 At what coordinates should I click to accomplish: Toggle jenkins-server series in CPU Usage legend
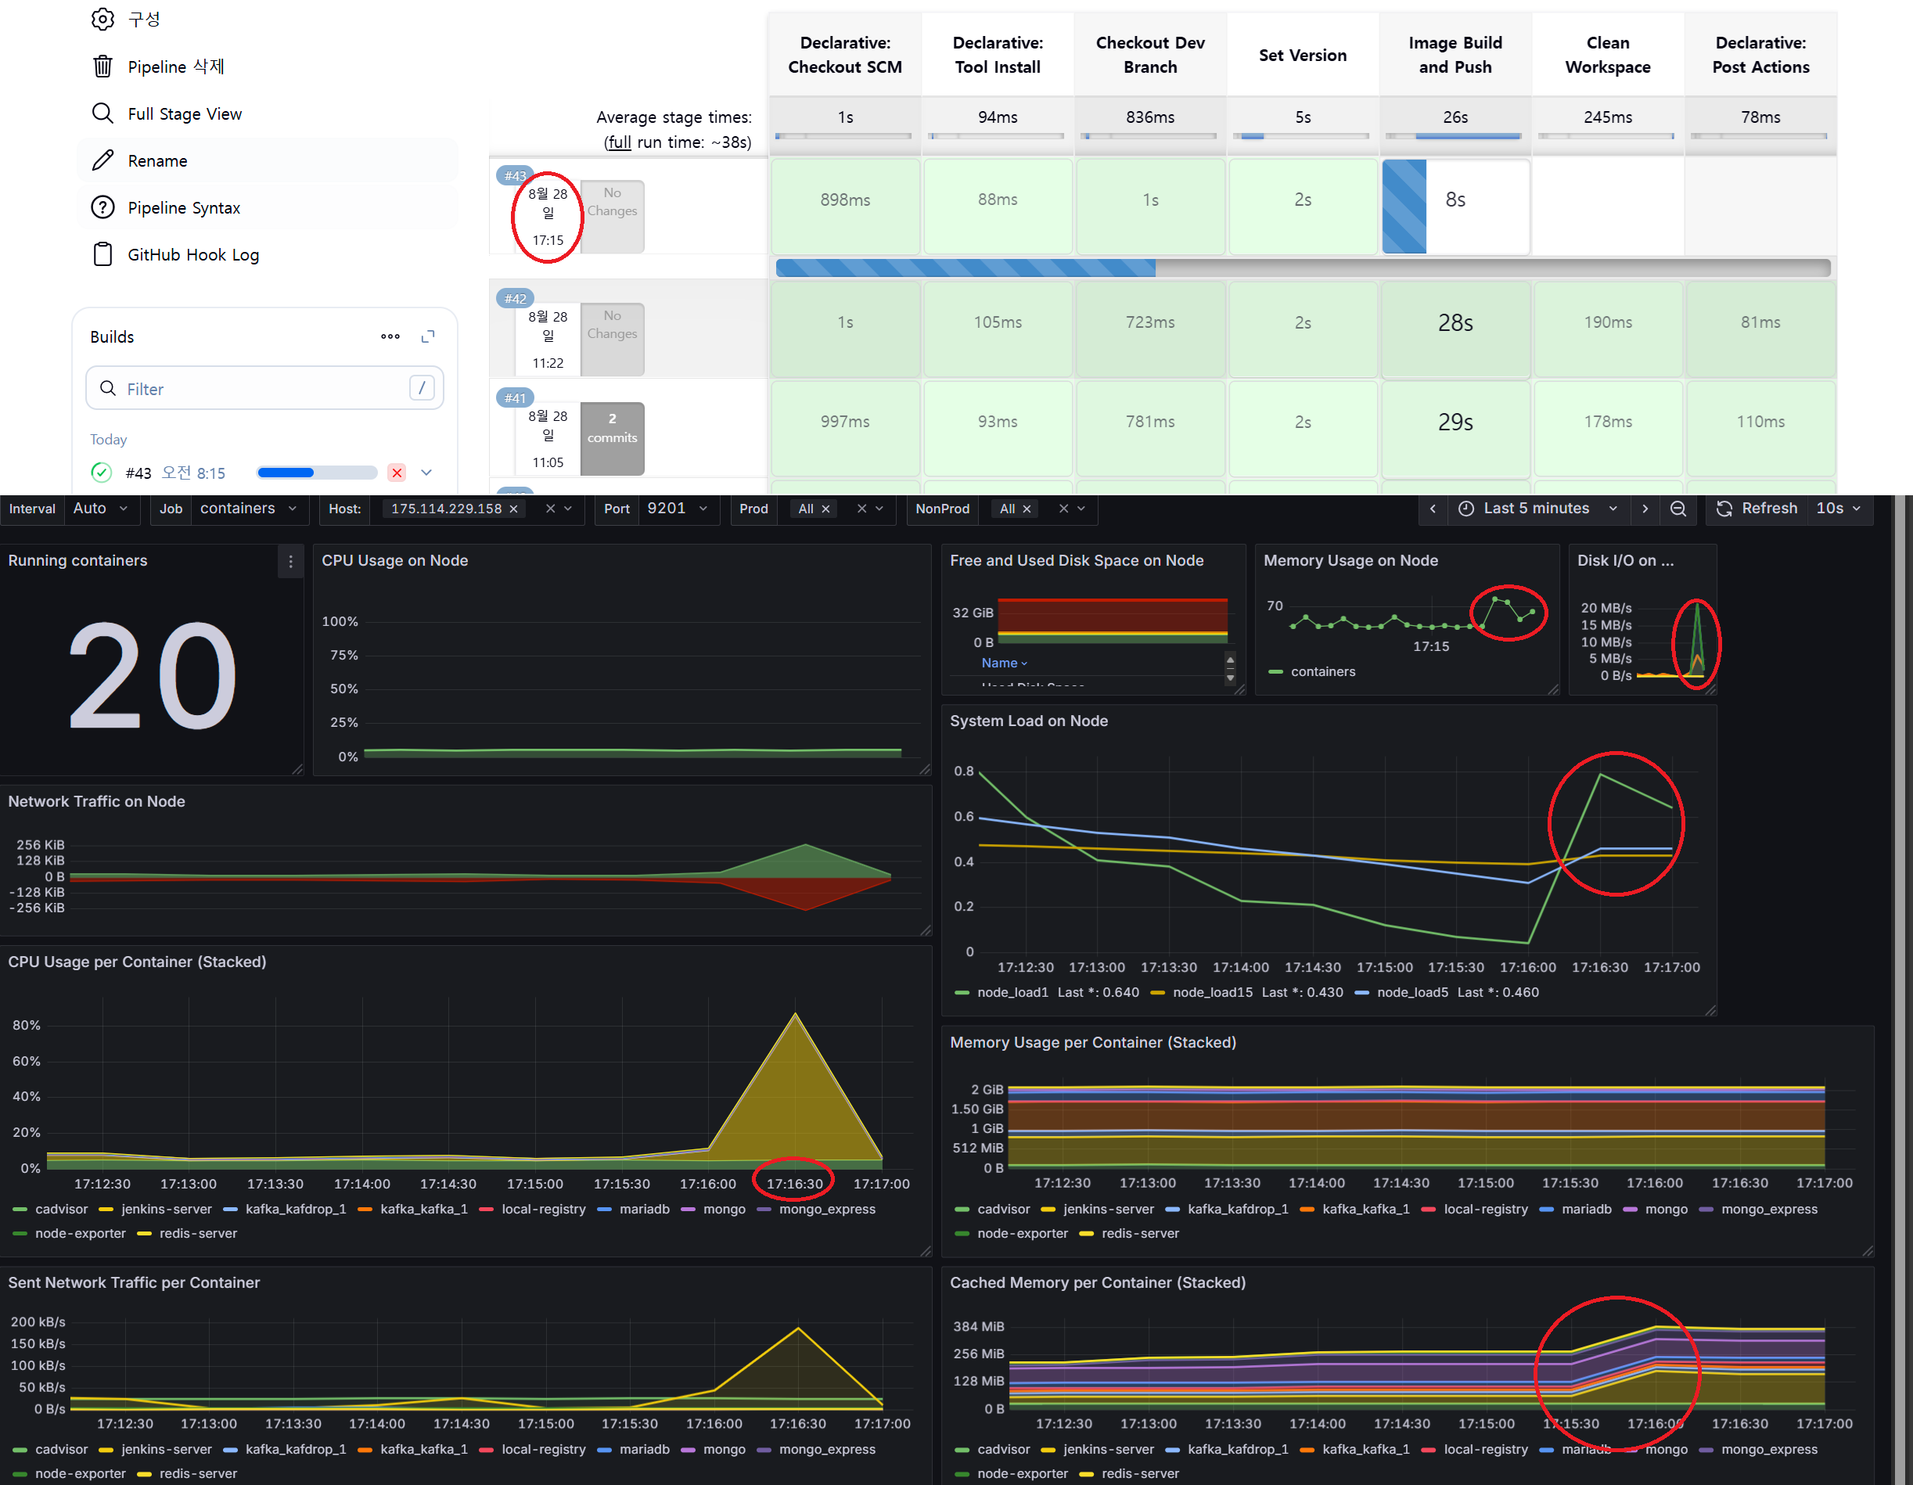point(166,1209)
